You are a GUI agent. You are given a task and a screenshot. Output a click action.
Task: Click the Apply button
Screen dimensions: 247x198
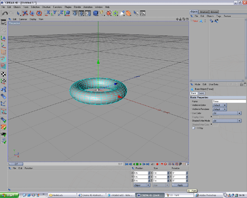(x=180, y=185)
